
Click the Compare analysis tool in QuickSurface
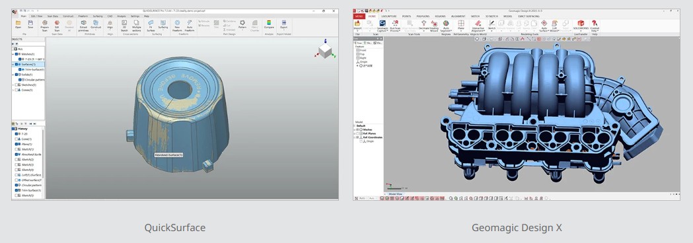click(269, 24)
